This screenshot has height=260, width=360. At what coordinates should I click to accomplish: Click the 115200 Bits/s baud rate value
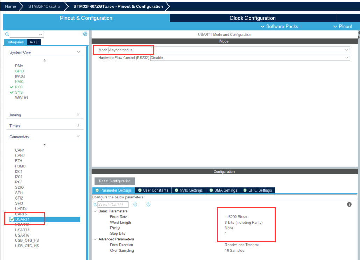point(236,217)
